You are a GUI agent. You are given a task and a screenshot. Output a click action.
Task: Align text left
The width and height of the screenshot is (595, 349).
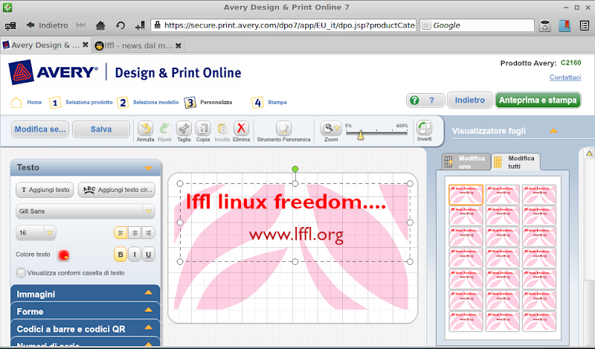click(120, 233)
